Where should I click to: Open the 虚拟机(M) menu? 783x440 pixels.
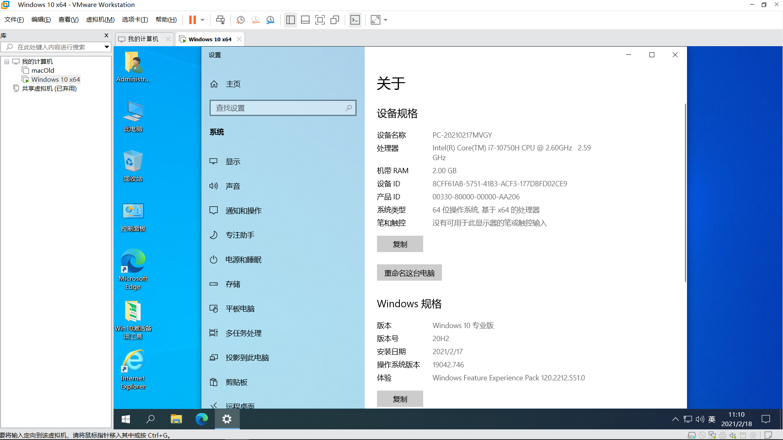point(100,20)
